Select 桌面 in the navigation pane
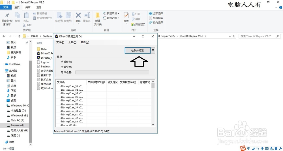283x151 pixels. [11, 100]
